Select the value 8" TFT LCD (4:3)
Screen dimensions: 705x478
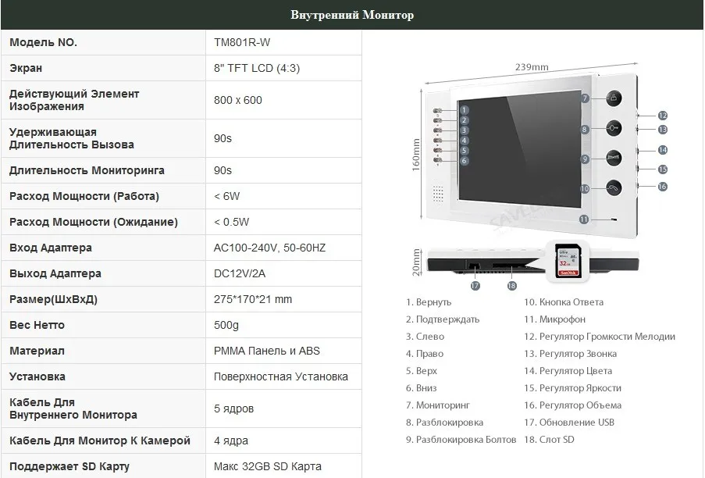257,69
